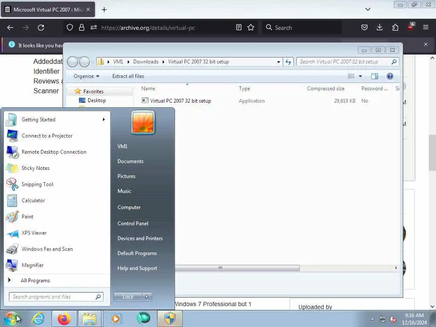Click the user account flower picture
Screen dimensions: 436x327
coord(143,123)
